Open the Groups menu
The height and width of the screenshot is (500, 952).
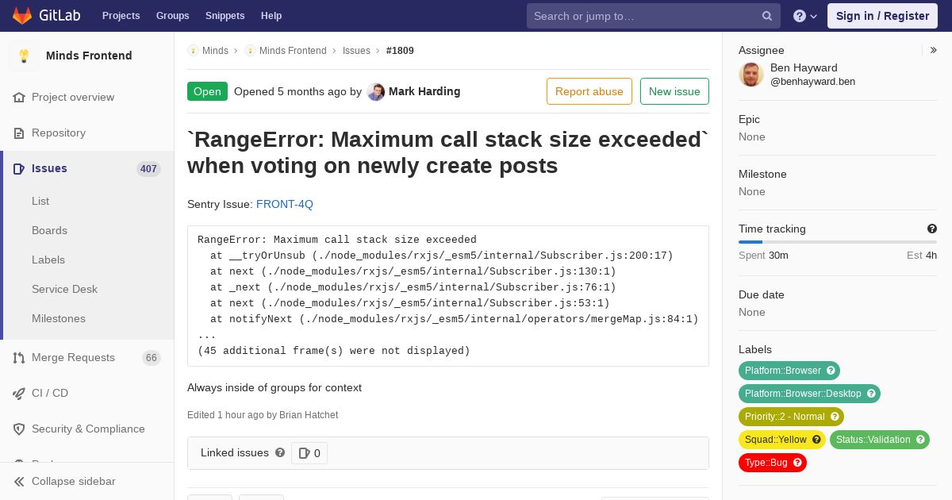click(x=172, y=16)
